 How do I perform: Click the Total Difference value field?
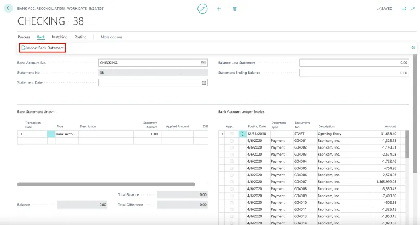point(183,205)
